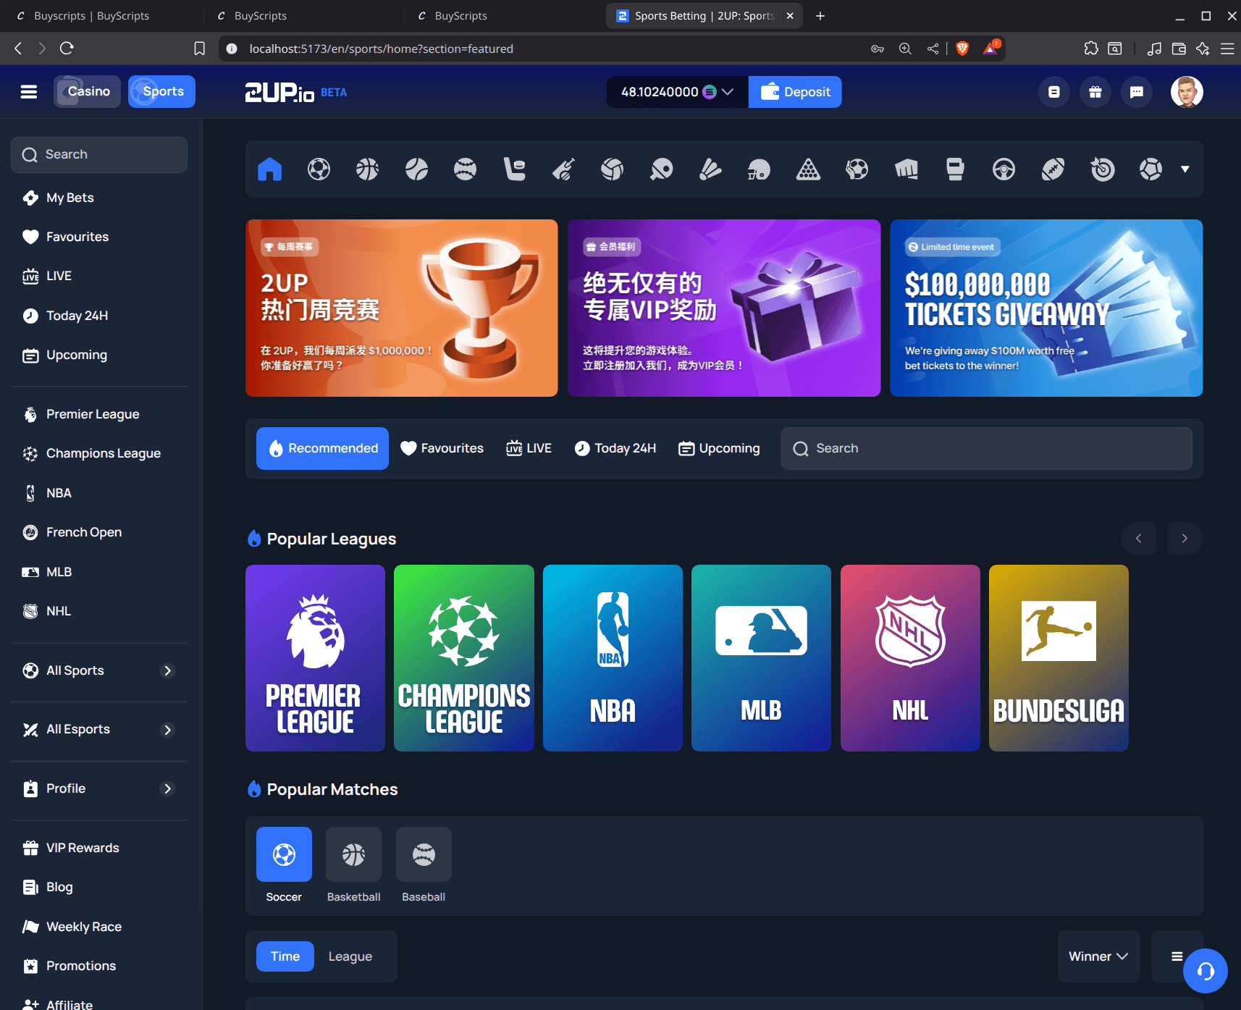
Task: Open the chat bubble icon in header
Action: (x=1137, y=92)
